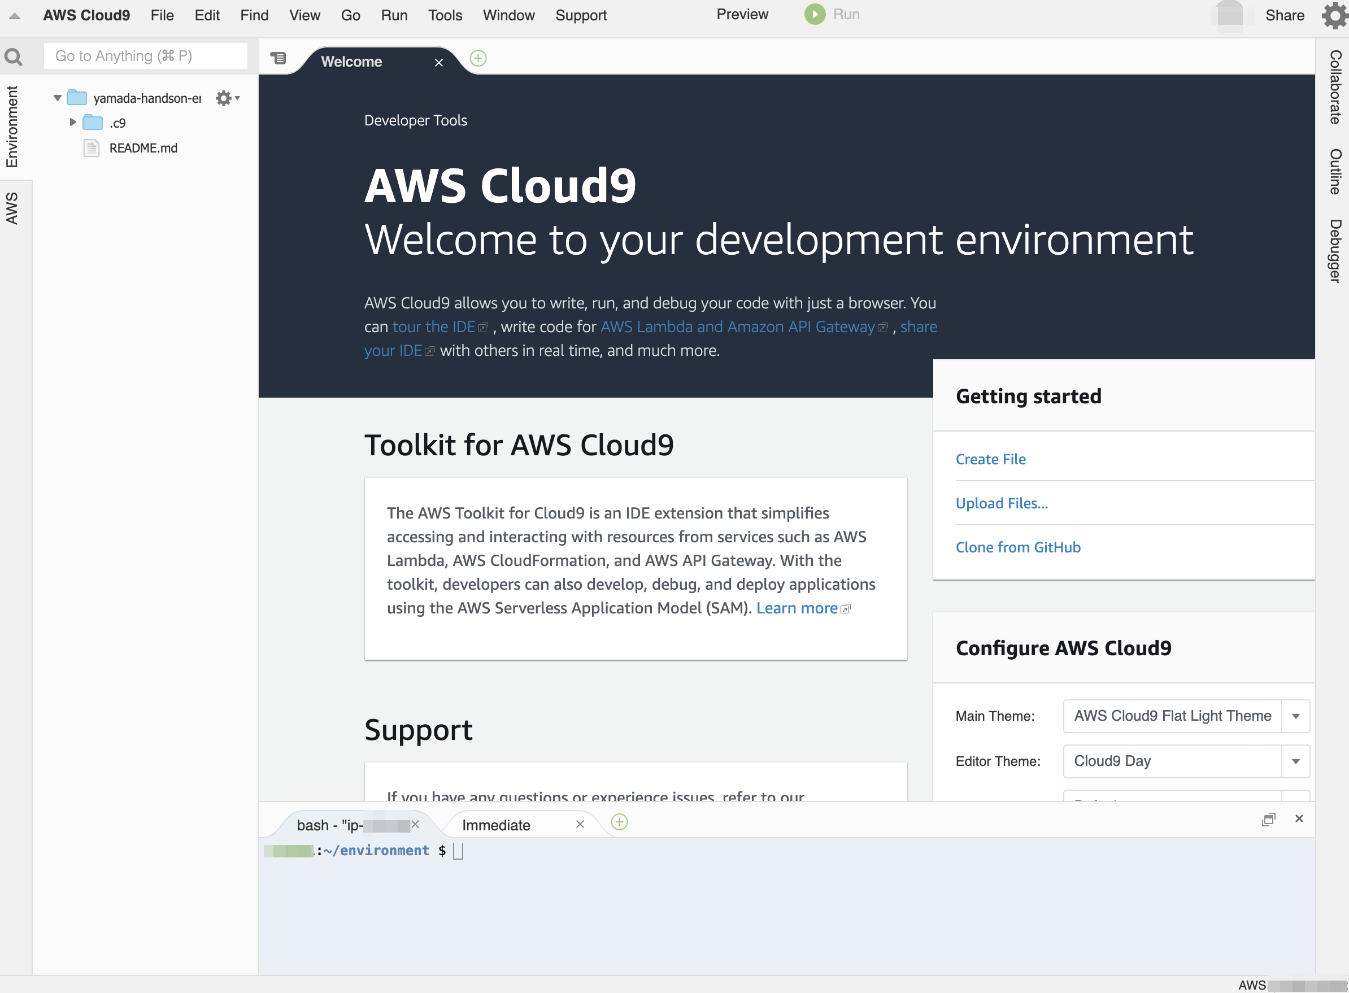Open the Environment side panel
The height and width of the screenshot is (993, 1349).
click(12, 126)
